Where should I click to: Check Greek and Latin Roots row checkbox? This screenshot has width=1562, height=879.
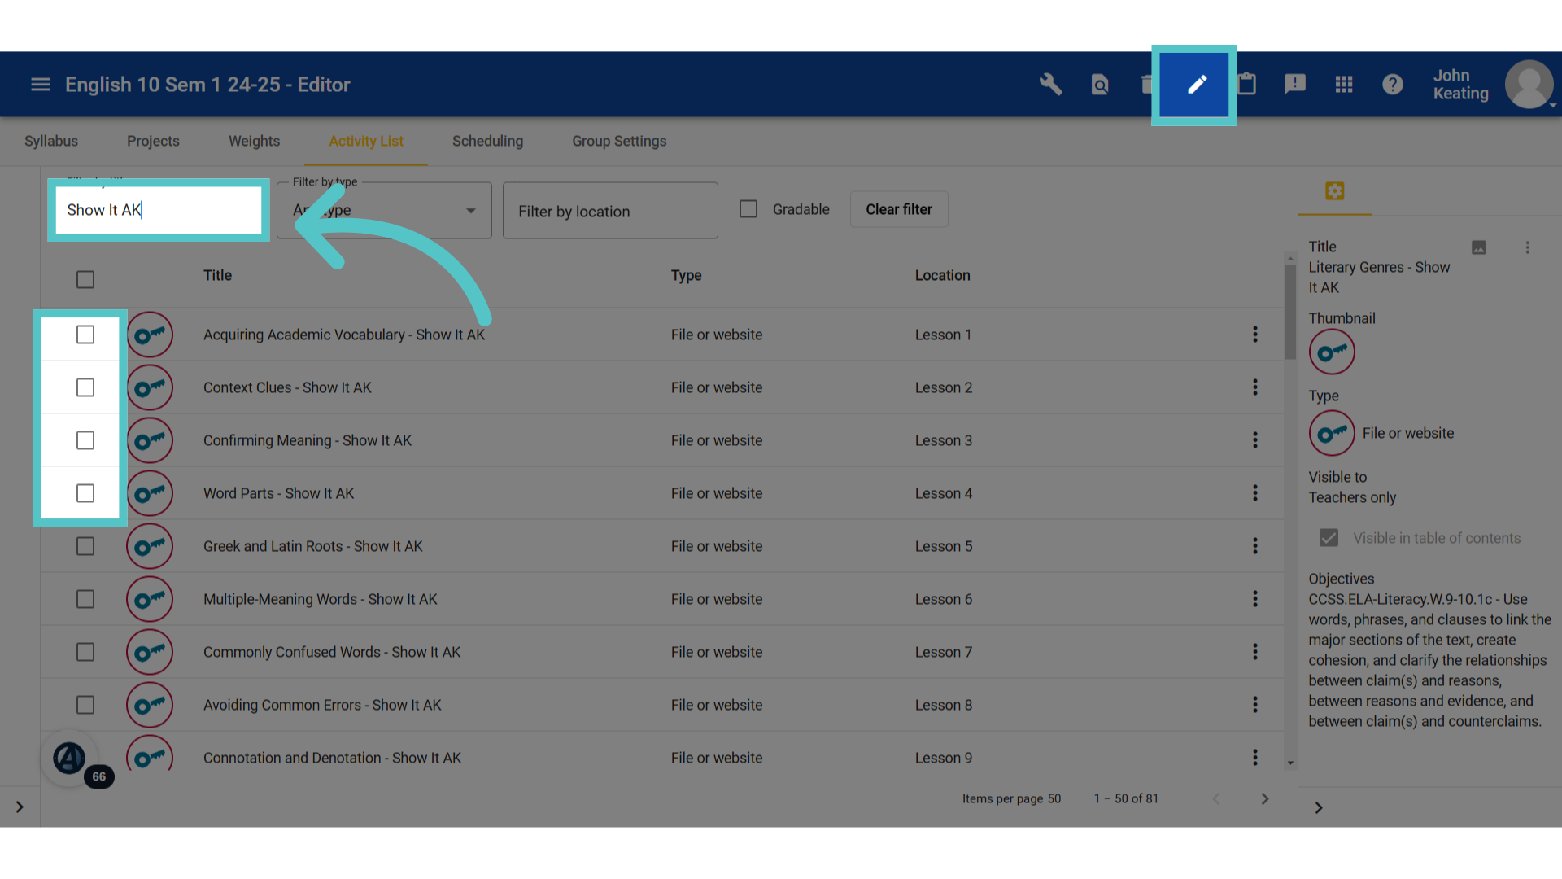coord(85,546)
